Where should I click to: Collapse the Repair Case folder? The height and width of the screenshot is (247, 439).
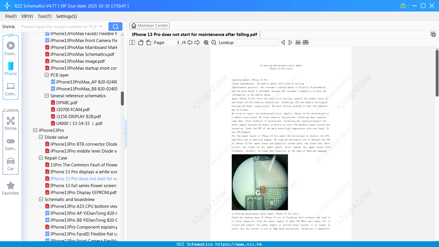[x=41, y=158]
